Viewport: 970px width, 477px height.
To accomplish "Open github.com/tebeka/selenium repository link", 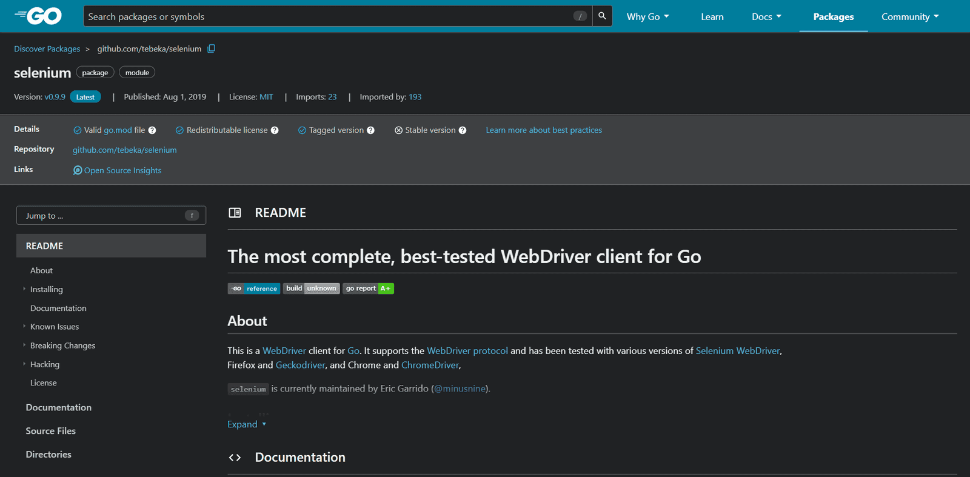I will point(125,150).
